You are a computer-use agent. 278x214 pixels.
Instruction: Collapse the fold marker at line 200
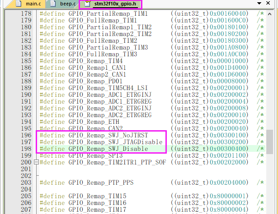[x=36, y=162]
